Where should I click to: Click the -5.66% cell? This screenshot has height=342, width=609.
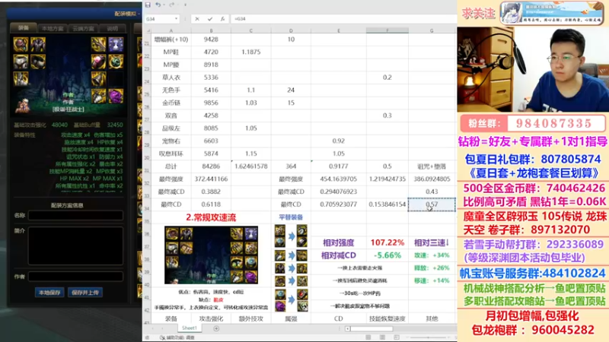pos(387,255)
